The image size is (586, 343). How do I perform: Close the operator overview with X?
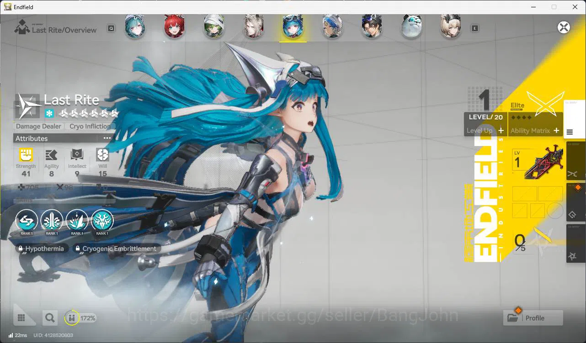pyautogui.click(x=564, y=27)
